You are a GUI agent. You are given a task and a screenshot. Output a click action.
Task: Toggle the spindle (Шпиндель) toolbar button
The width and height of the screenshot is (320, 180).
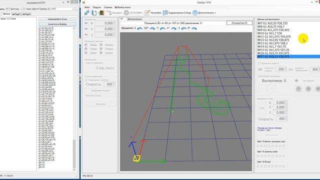pyautogui.click(x=114, y=12)
